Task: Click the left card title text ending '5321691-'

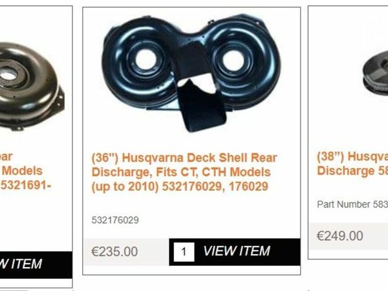Action: (x=26, y=185)
